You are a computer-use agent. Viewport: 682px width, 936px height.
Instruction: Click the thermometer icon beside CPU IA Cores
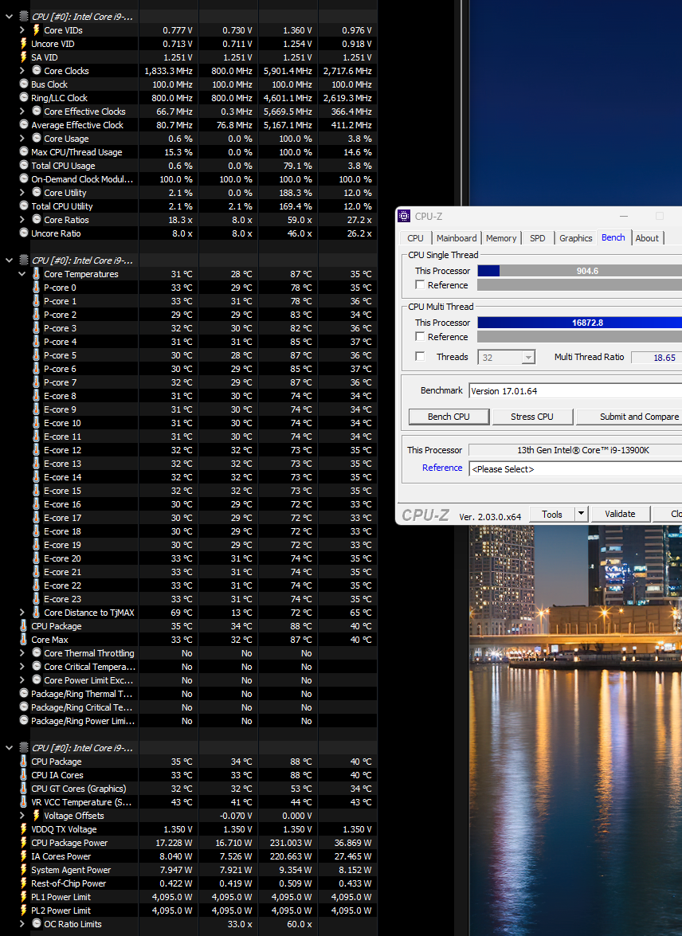[24, 775]
